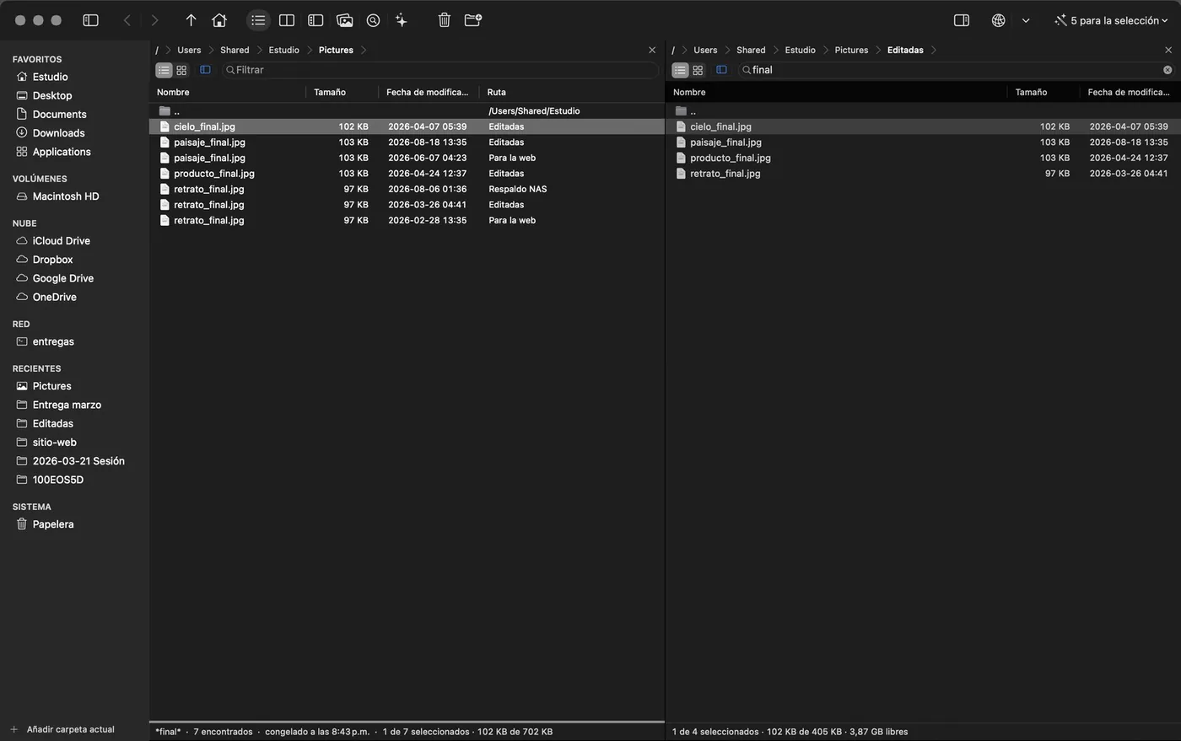Screen dimensions: 1181x741
Task: Open the '5 para la selección' actions menu
Action: (x=1111, y=20)
